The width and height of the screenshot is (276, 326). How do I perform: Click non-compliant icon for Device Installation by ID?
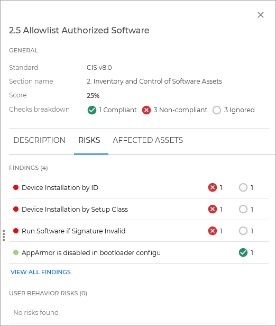click(x=212, y=187)
